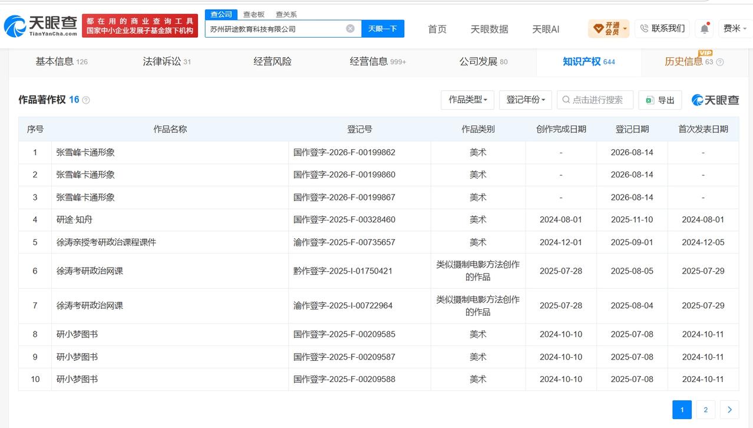This screenshot has width=753, height=428.
Task: Select the 知识产权 tab
Action: (589, 61)
